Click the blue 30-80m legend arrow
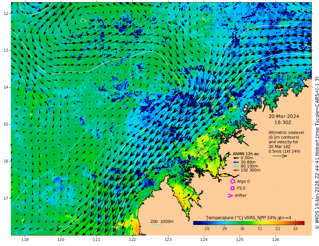The height and width of the screenshot is (246, 319). tap(236, 162)
